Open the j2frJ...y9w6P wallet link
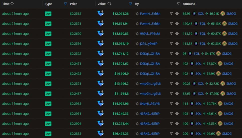The height and width of the screenshot is (138, 242). point(149,44)
